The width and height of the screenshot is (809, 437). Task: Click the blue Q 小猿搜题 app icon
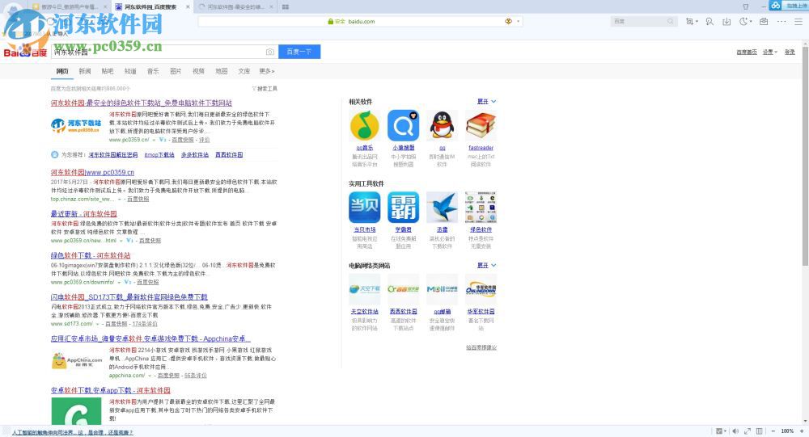[x=403, y=125]
